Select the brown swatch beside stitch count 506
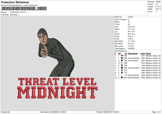This screenshot has height=114, width=162. (x=122, y=65)
